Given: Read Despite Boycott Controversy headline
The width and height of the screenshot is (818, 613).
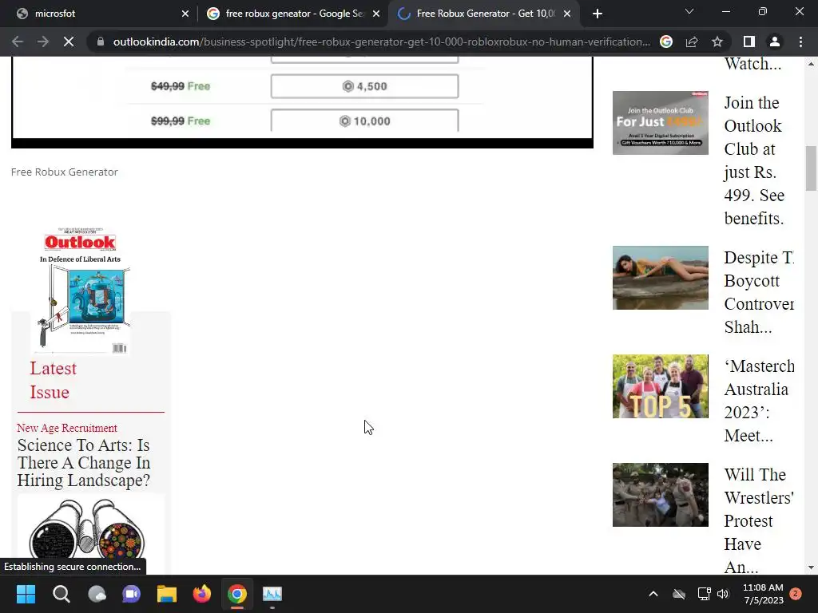Looking at the screenshot, I should tap(759, 292).
